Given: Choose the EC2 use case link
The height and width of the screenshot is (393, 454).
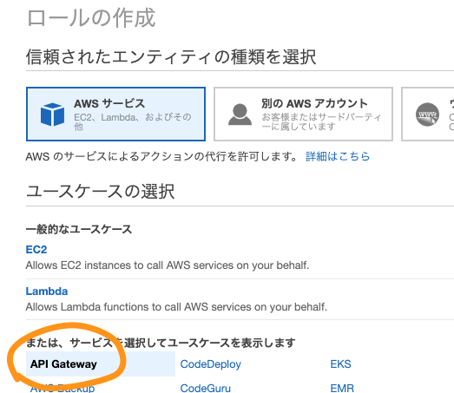Looking at the screenshot, I should click(x=36, y=250).
